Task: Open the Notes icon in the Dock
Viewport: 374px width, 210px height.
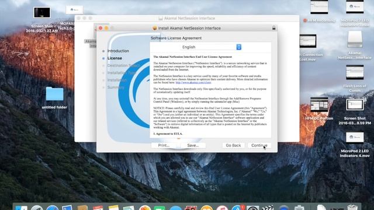Action: [113, 208]
